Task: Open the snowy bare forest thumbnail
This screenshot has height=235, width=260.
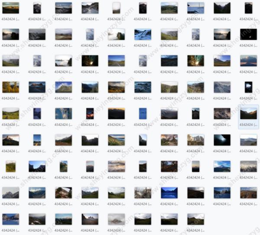Action: click(x=143, y=193)
